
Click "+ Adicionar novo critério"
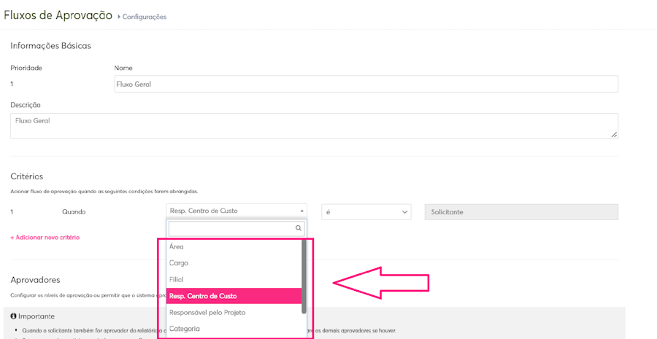(x=45, y=238)
